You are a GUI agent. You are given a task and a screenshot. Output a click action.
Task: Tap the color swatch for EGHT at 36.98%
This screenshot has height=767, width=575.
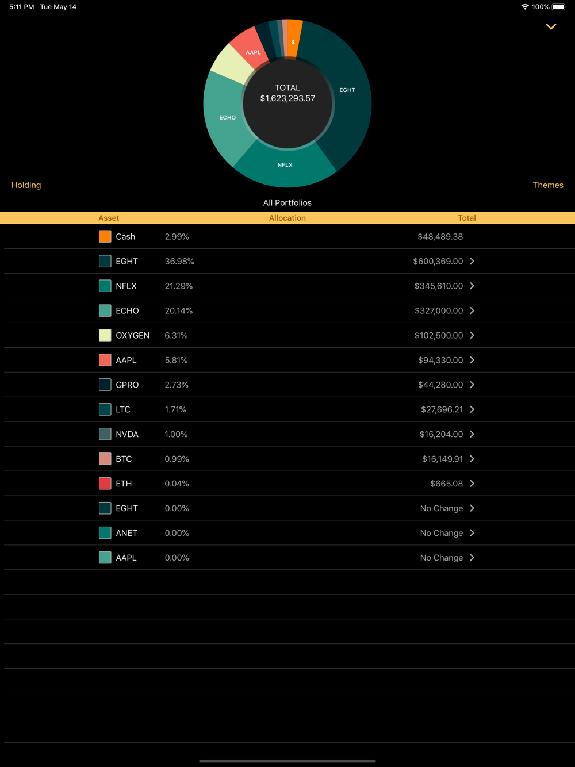coord(105,261)
